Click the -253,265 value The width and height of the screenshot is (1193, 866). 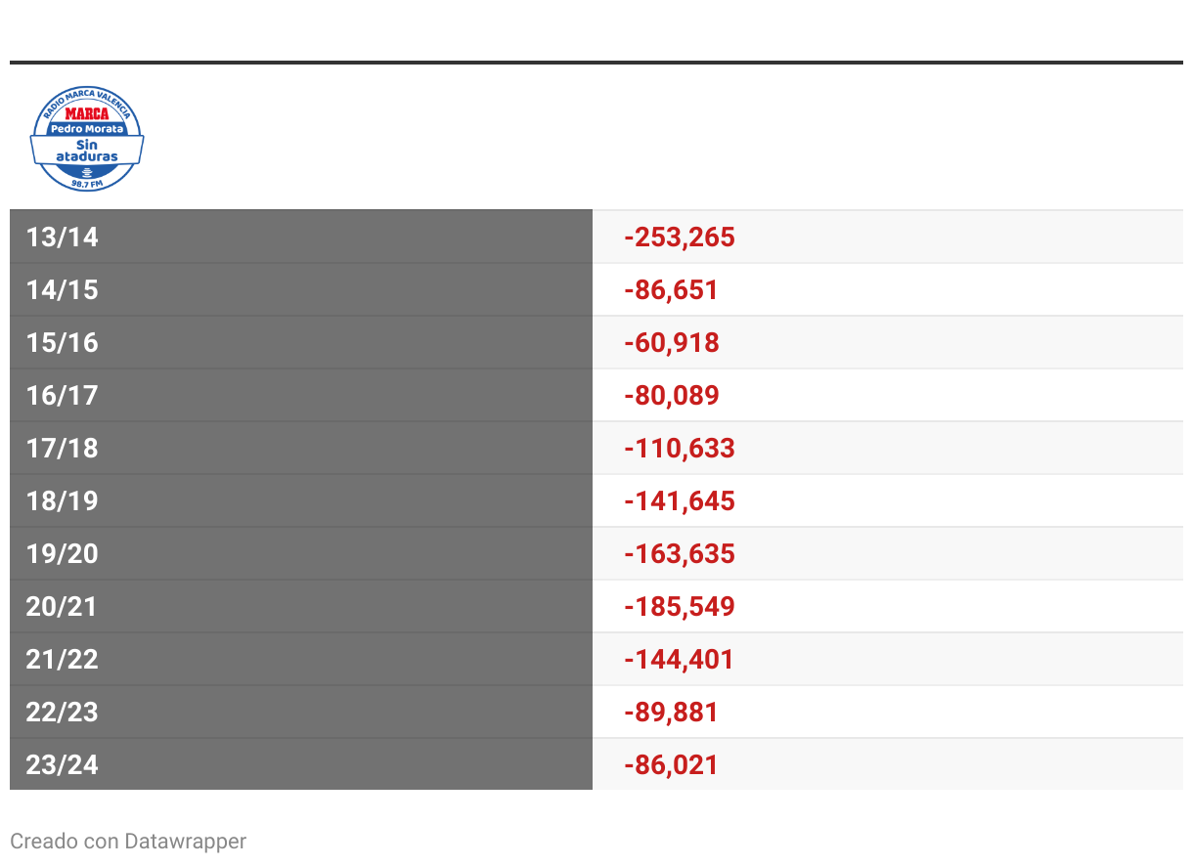(x=680, y=238)
